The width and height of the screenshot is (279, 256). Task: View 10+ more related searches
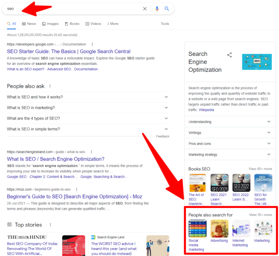[x=260, y=215]
